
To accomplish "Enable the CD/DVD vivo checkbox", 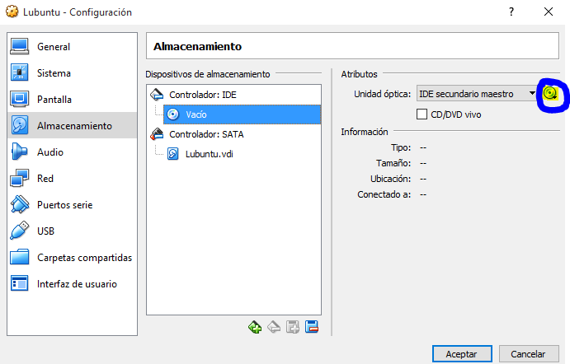I will pos(422,114).
